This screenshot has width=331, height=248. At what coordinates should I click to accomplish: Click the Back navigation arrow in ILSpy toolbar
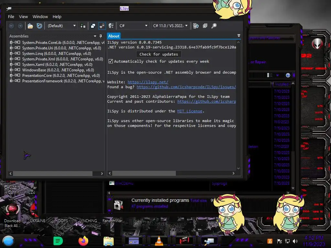pyautogui.click(x=11, y=26)
